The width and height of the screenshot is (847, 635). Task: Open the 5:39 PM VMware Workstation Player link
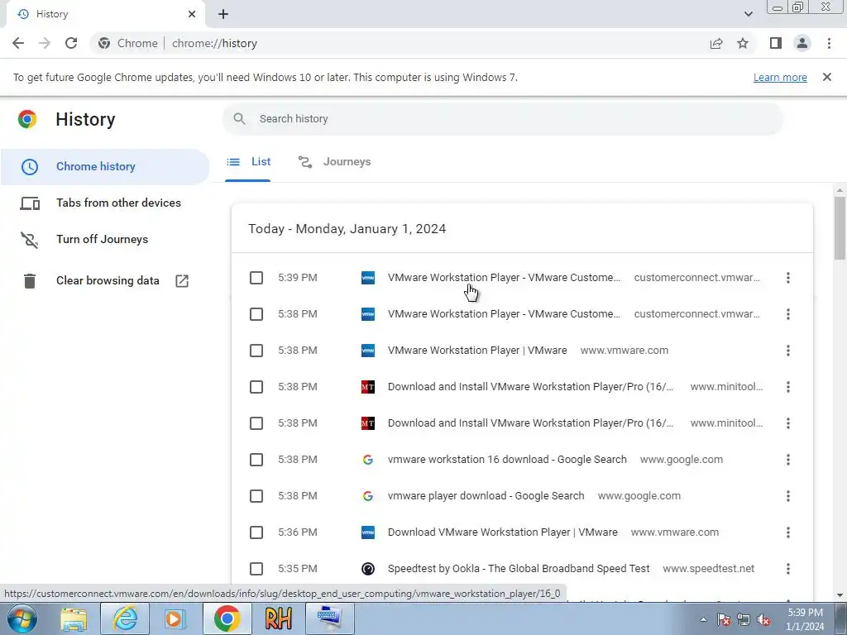point(504,278)
